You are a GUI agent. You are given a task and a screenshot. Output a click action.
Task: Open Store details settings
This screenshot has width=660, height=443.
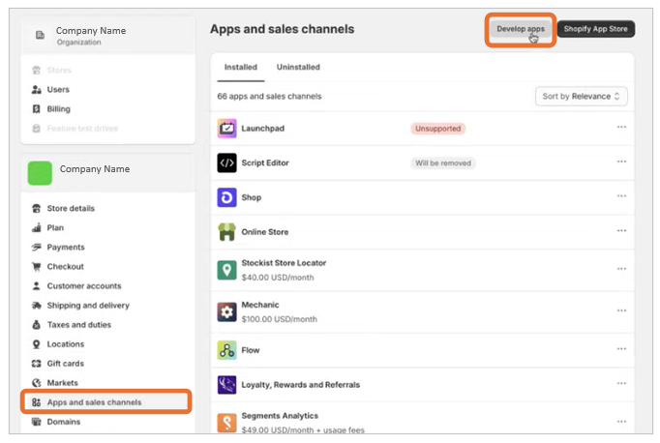(71, 208)
